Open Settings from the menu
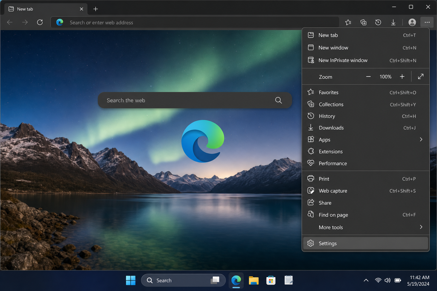 [x=366, y=243]
